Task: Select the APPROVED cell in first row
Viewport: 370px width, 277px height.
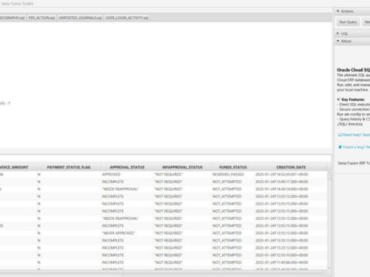Action: tap(111, 175)
